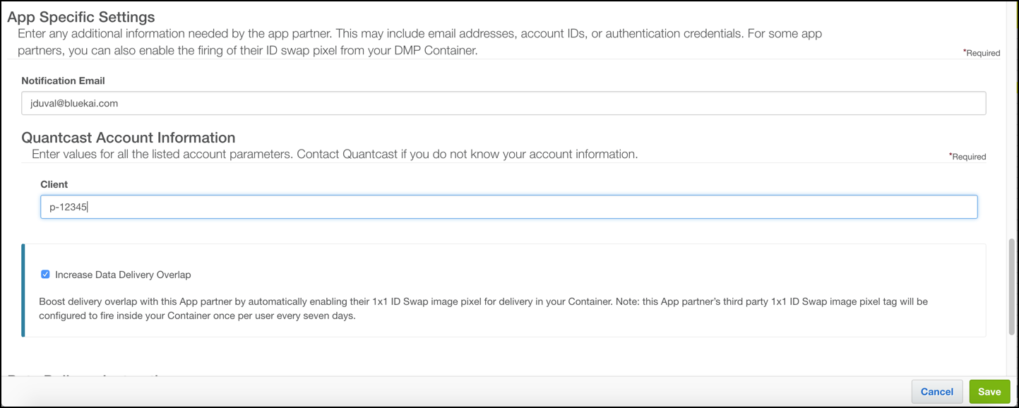Screen dimensions: 1019x408
Task: Click the text starting Enter any additional information
Action: click(419, 42)
